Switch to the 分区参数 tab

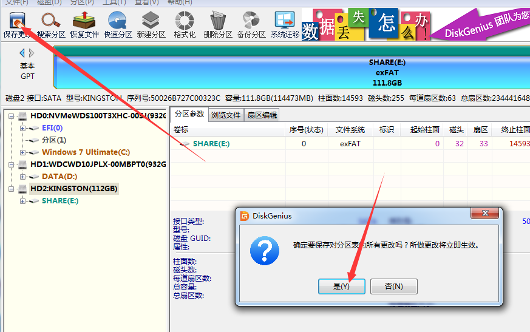(189, 114)
